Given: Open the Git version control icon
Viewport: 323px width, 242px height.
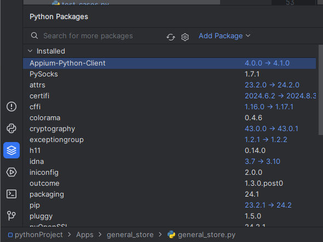Looking at the screenshot, I should point(11,215).
